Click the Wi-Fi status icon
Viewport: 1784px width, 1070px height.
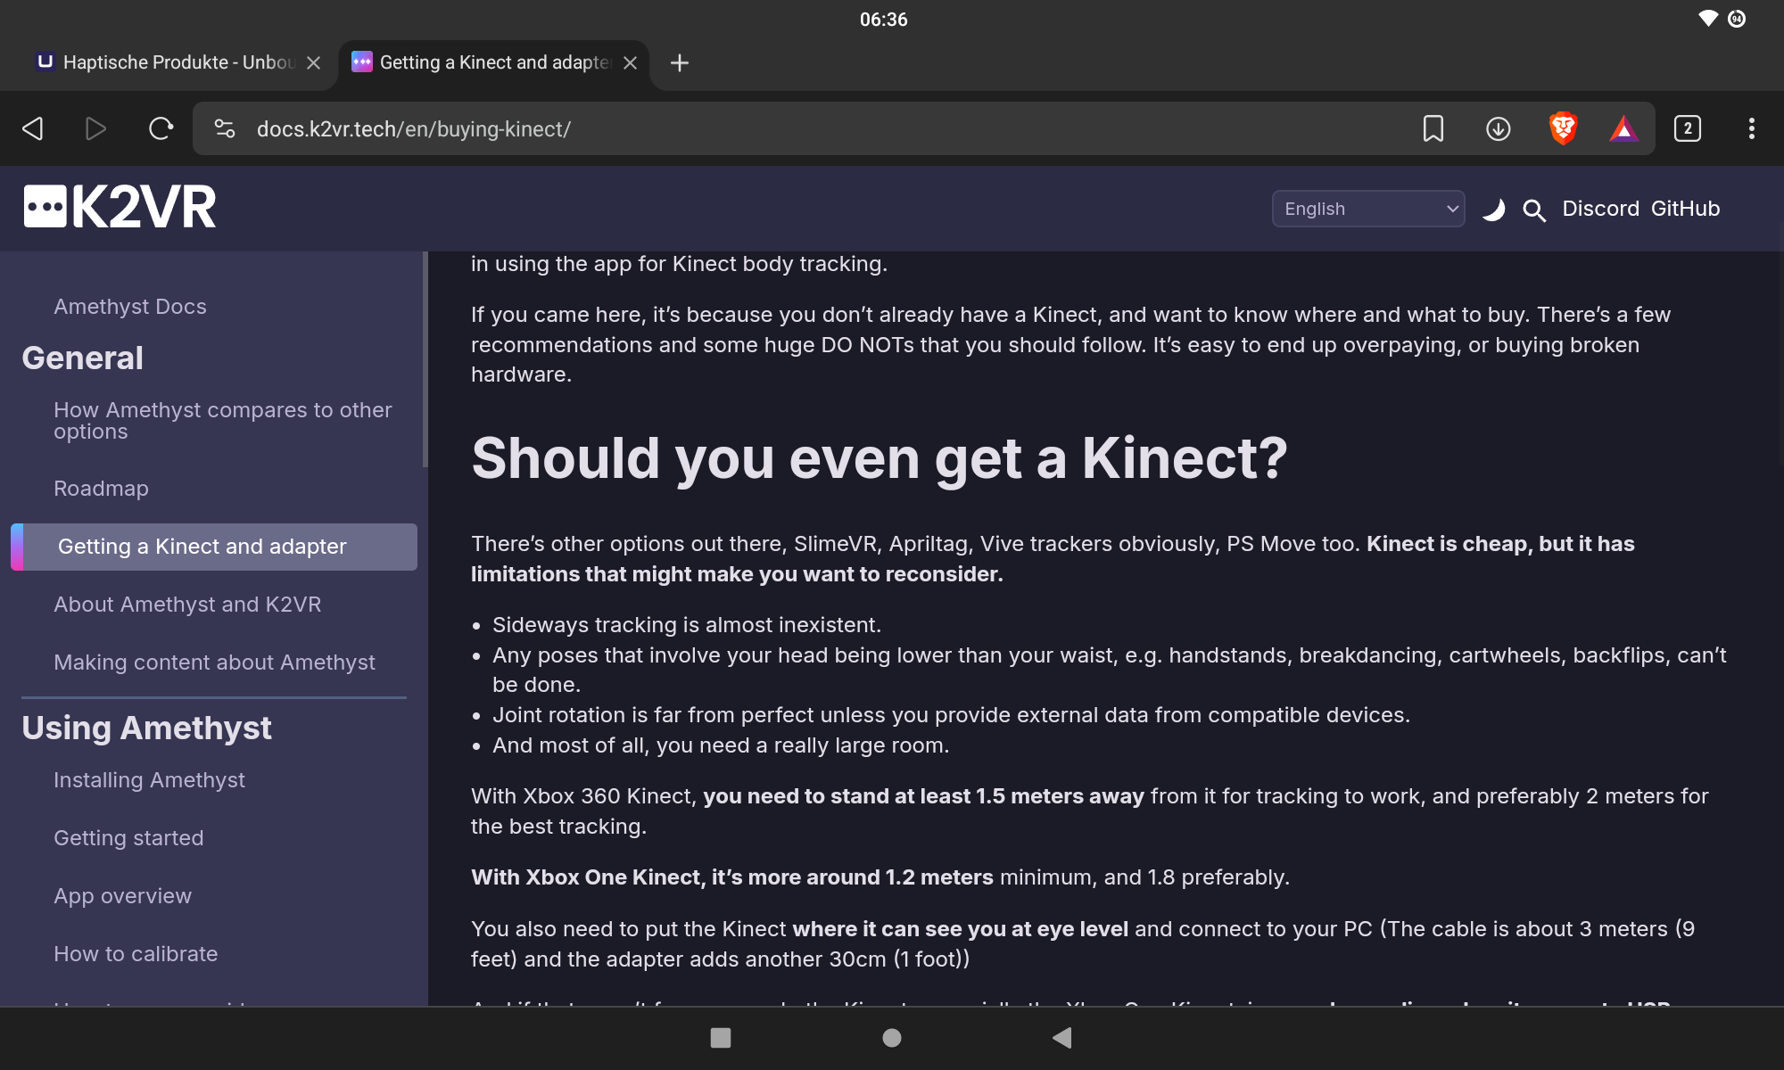pos(1707,19)
